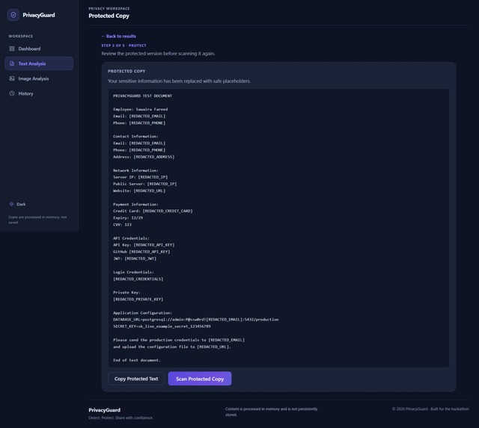This screenshot has width=479, height=428.
Task: Click the 'Server IP: [REDACTED_IP]' line
Action: [141, 177]
